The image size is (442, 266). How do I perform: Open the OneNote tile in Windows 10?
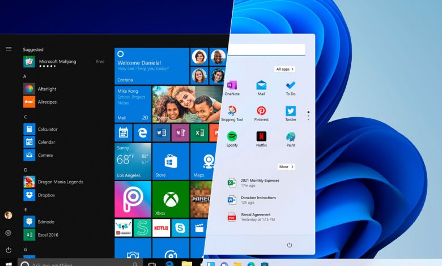pyautogui.click(x=180, y=132)
